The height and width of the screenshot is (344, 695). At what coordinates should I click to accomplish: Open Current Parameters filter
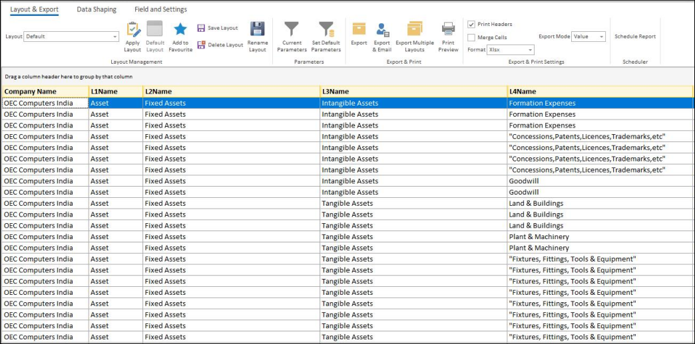pos(292,30)
